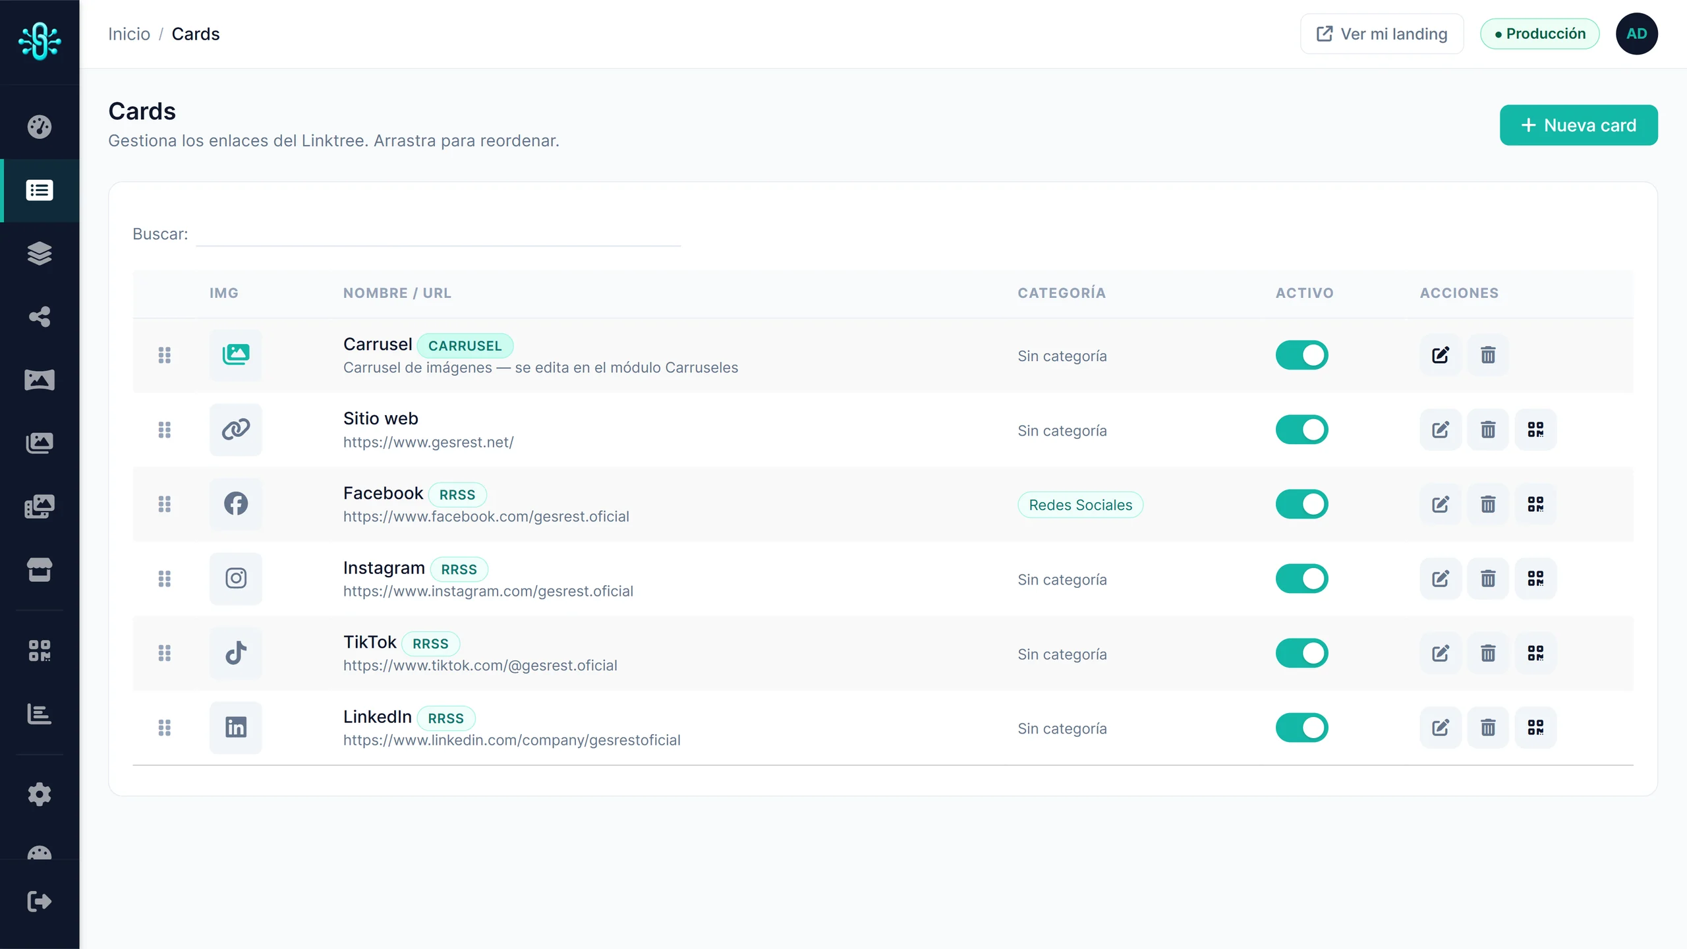The image size is (1687, 949).
Task: Switch off the LinkedIn active toggle
Action: [1301, 728]
